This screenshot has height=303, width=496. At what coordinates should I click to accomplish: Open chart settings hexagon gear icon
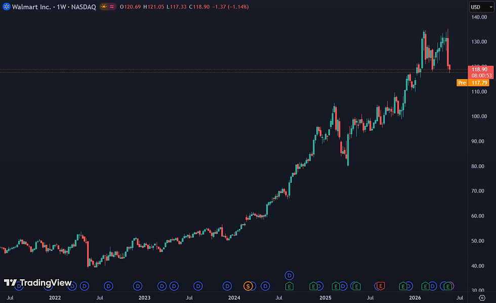click(482, 297)
